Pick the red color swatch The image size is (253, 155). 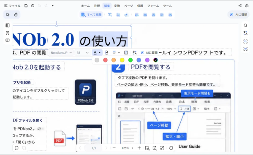105,60
